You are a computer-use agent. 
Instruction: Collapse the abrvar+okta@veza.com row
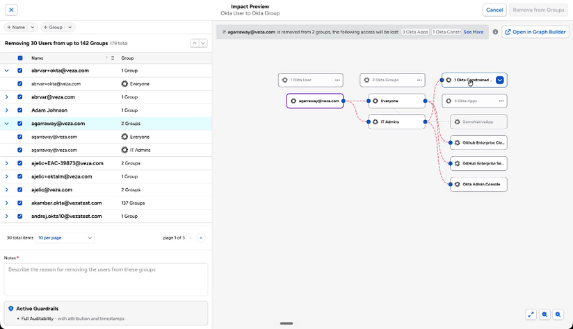click(x=6, y=71)
